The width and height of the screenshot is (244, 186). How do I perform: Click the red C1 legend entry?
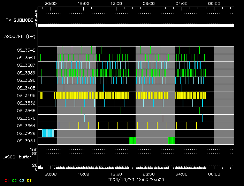click(6, 180)
